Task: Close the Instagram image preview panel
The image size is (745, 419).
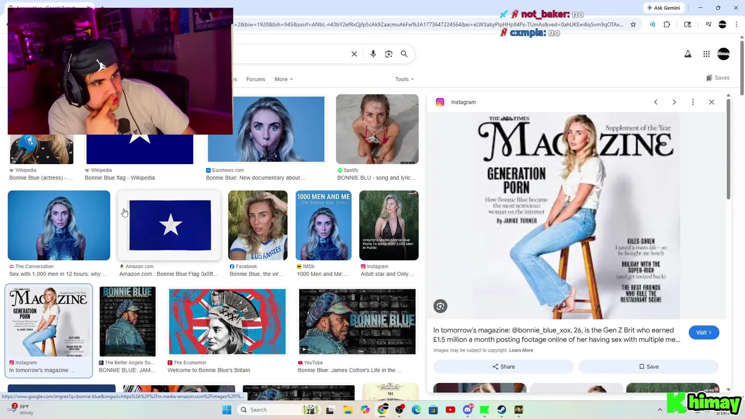Action: tap(711, 102)
